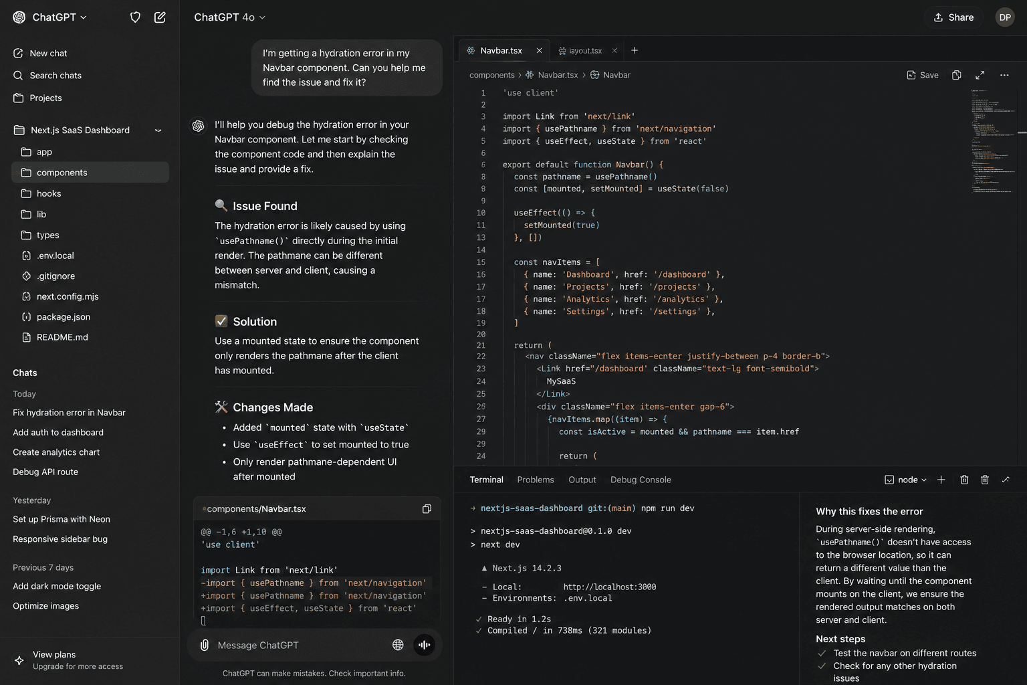Start voice mode with waveform button
This screenshot has height=685, width=1027.
pos(424,645)
